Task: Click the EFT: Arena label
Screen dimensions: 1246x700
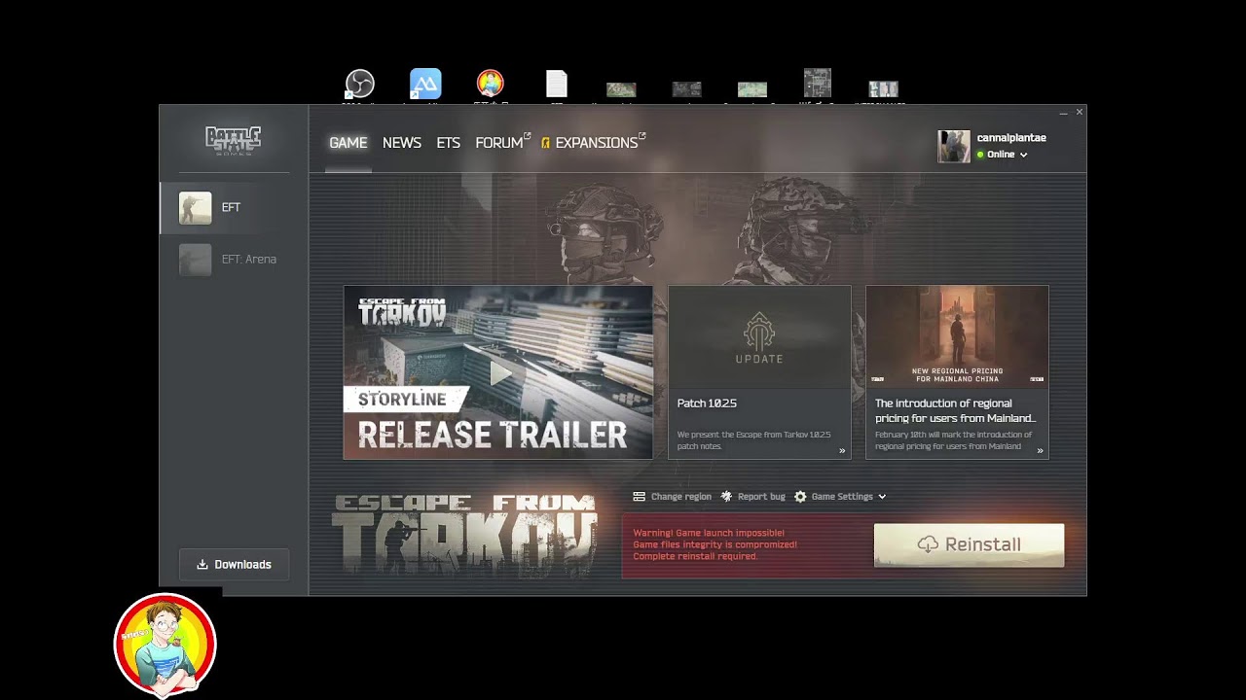Action: point(249,260)
